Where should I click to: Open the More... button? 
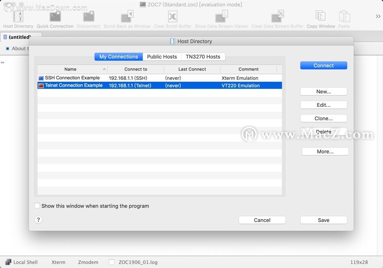click(325, 151)
